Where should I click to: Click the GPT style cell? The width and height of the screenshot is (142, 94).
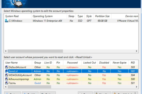tap(89, 21)
